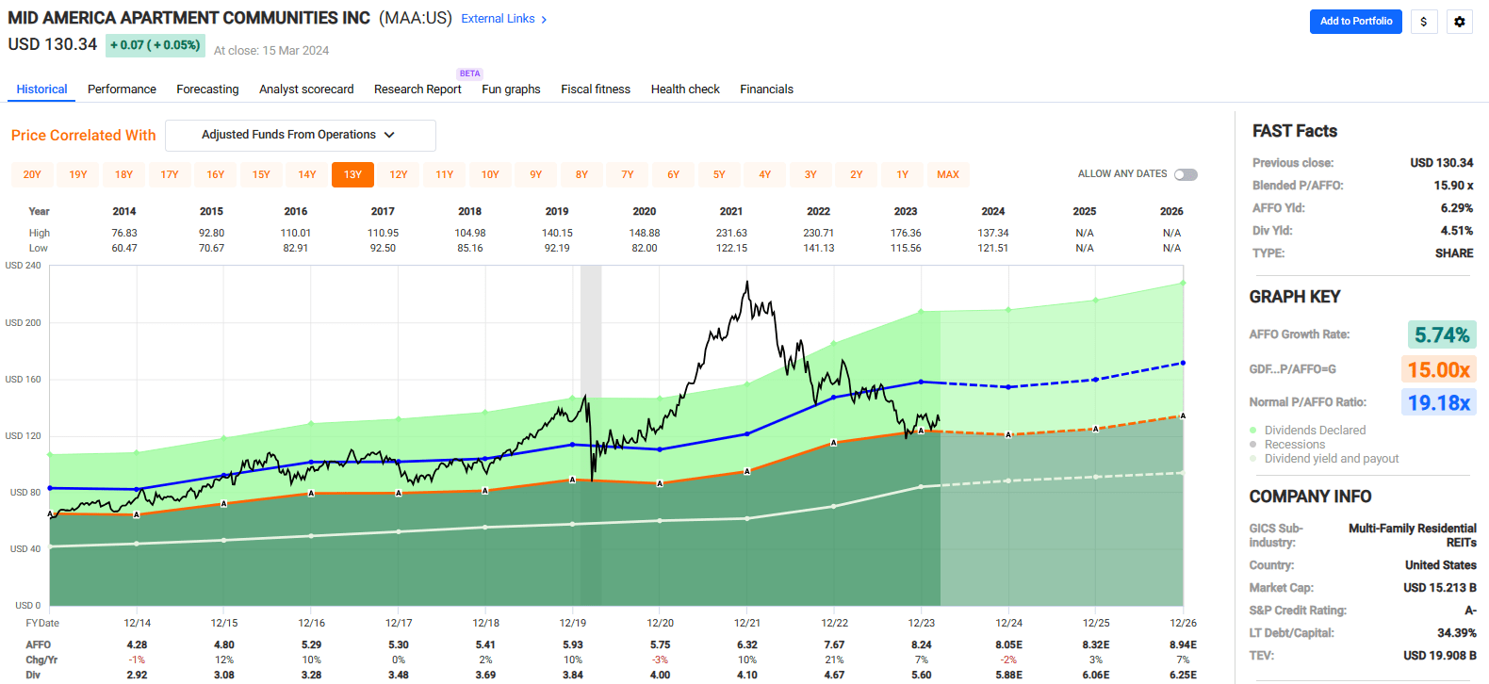Screen dimensions: 1489x684
Task: Switch to the Fun graphs tab
Action: click(511, 90)
